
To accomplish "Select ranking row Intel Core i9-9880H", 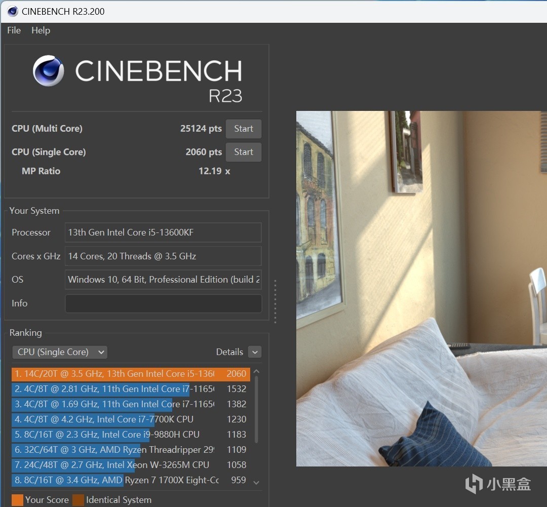I will tap(131, 435).
